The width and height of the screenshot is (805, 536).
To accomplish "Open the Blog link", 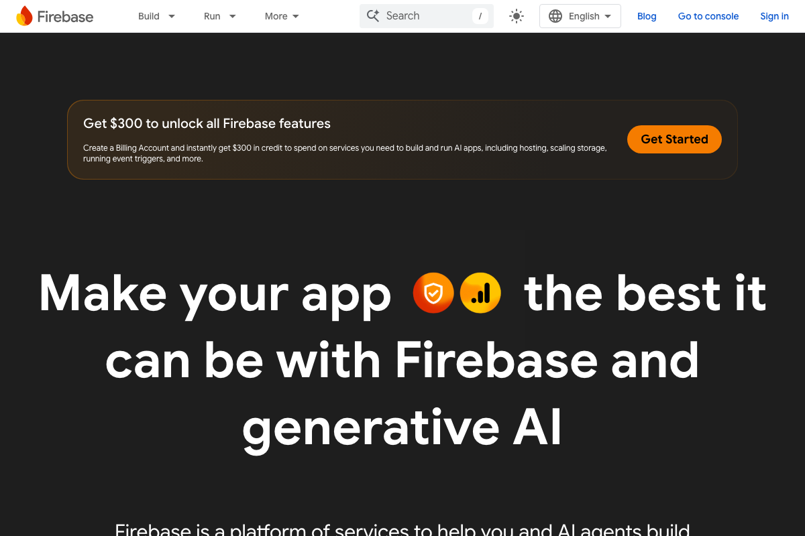I will (x=647, y=16).
